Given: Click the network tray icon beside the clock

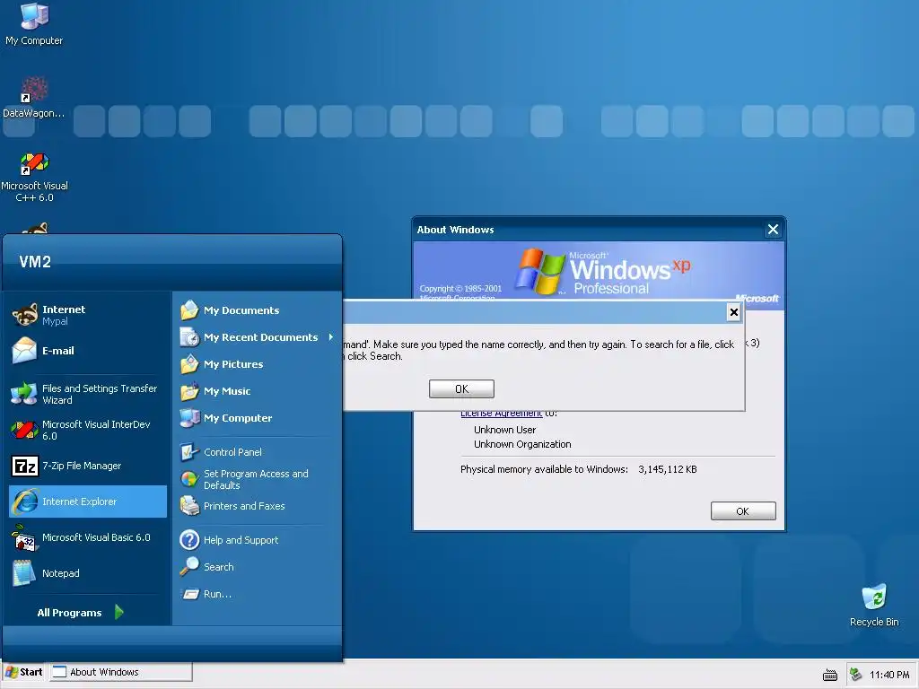Looking at the screenshot, I should click(855, 675).
